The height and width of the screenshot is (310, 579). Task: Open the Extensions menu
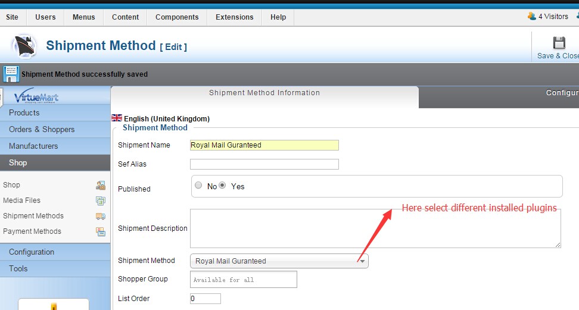point(235,17)
